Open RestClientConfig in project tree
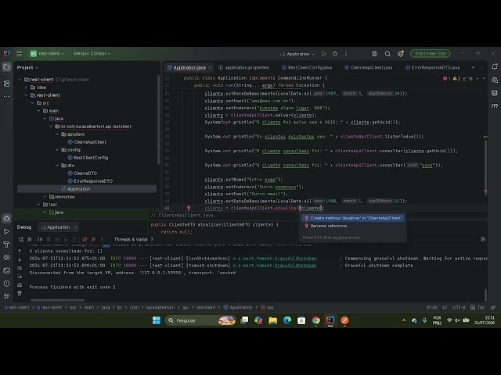 pyautogui.click(x=88, y=158)
